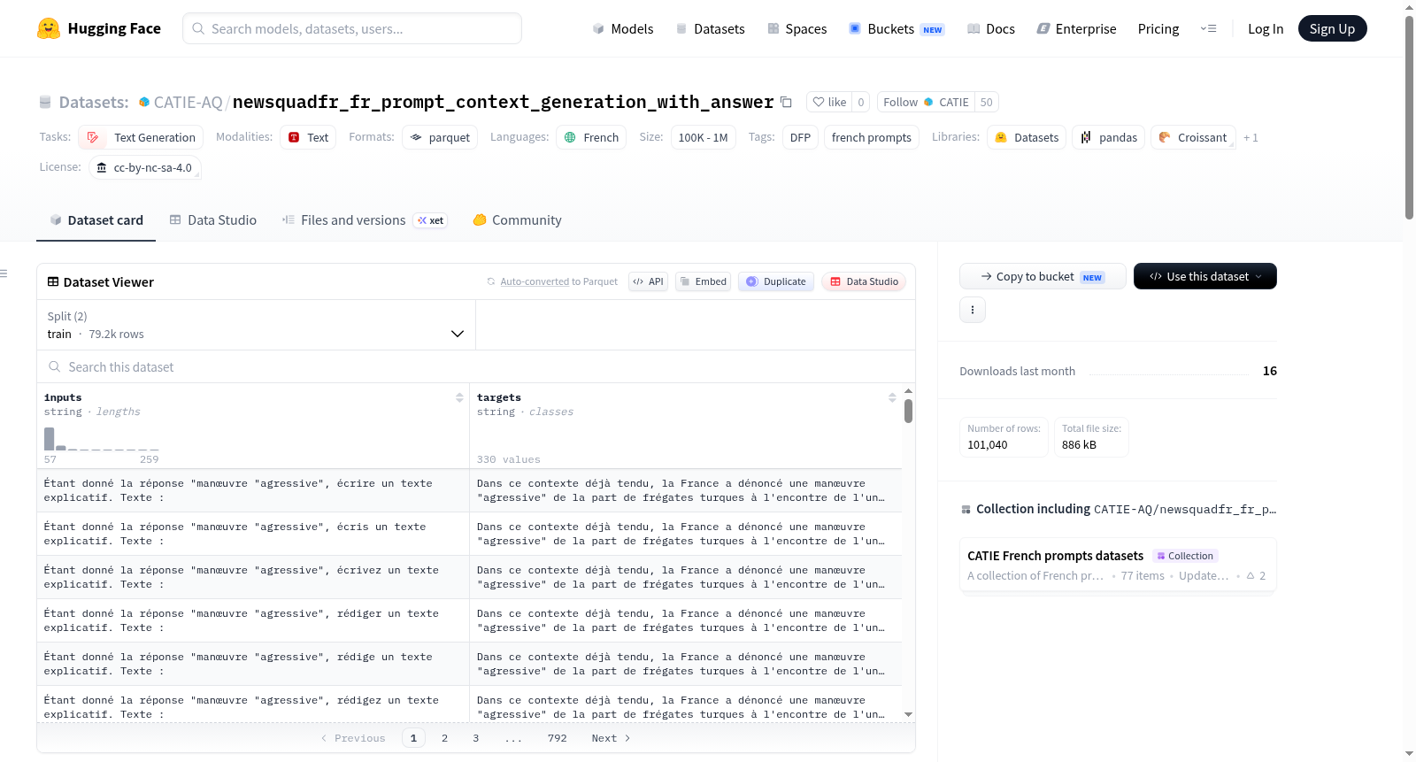This screenshot has width=1416, height=762.
Task: Click the DFP tag
Action: 800,137
